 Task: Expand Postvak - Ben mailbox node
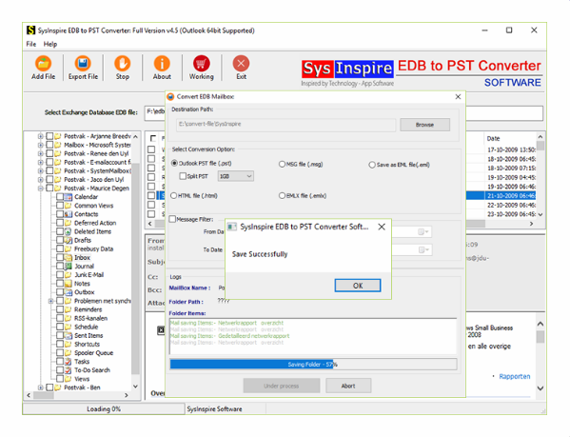[x=41, y=387]
